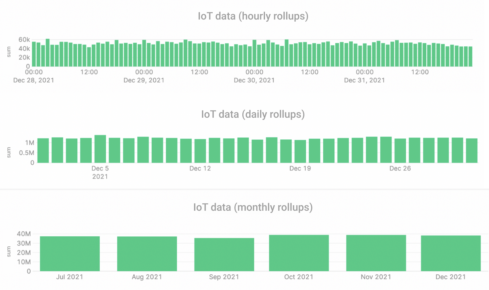Click the "Dec 26" x-axis label
Screen dimensions: 489x290
(x=400, y=169)
